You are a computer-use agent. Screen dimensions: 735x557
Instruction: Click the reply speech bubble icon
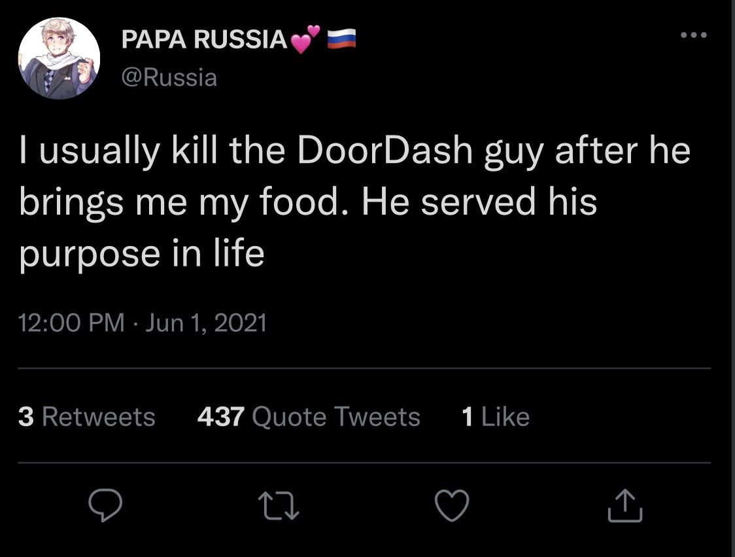(x=106, y=506)
